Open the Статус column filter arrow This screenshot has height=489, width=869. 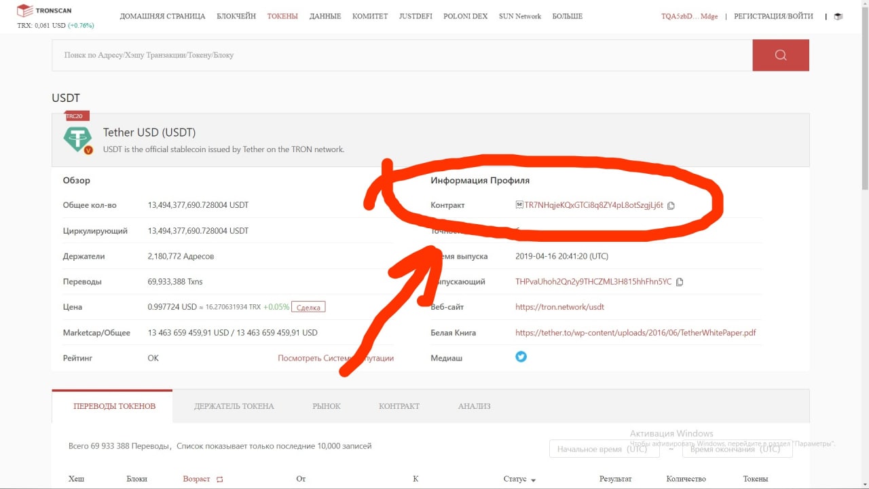(533, 480)
